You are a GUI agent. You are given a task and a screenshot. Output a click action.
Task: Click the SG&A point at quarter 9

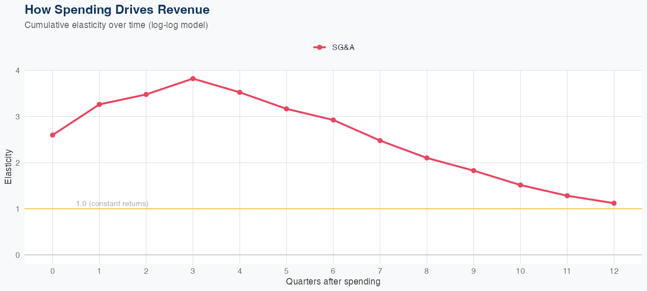[x=474, y=171]
